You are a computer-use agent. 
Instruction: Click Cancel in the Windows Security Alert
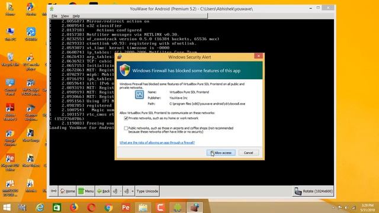[249, 153]
